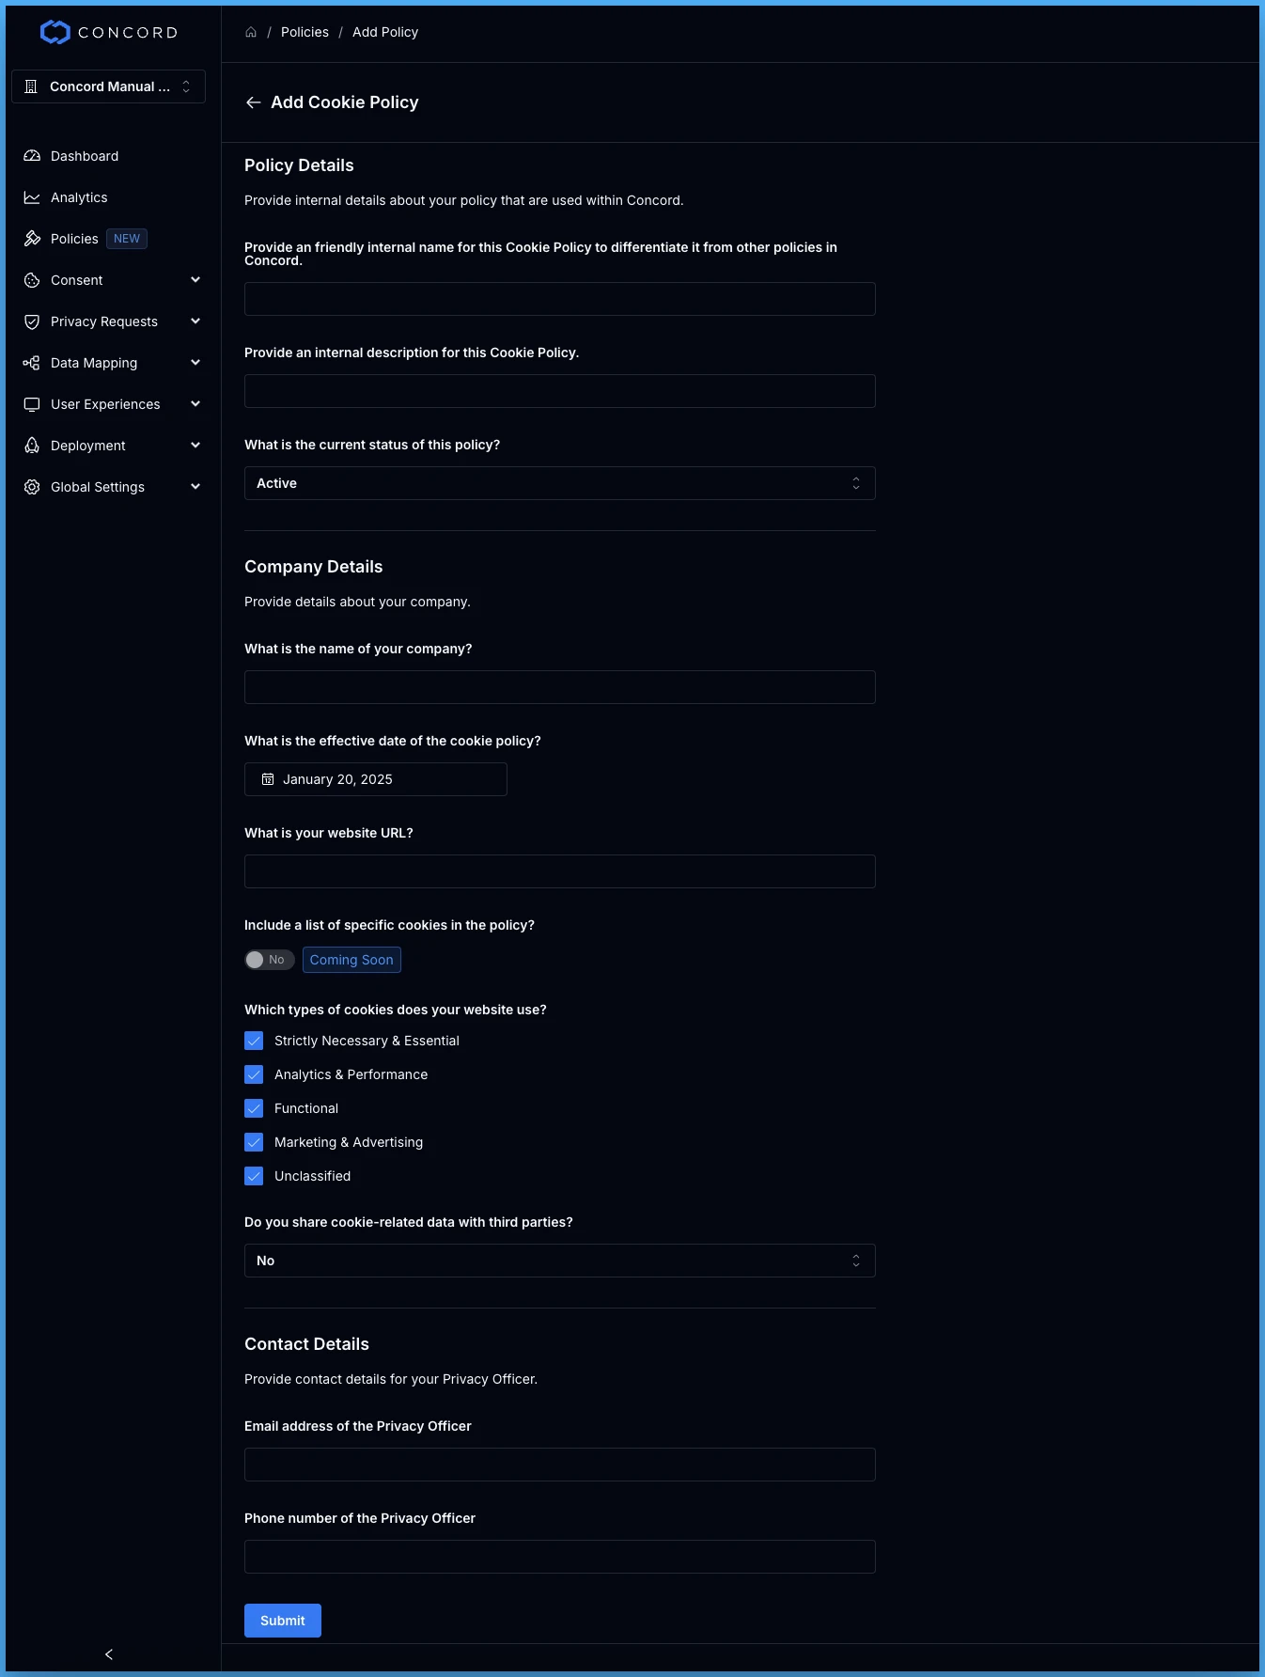Viewport: 1265px width, 1677px height.
Task: Open Dashboard via its gauge icon
Action: click(32, 156)
